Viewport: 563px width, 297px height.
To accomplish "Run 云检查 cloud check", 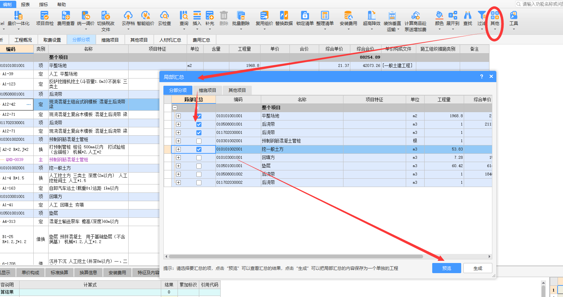I will pos(164,18).
